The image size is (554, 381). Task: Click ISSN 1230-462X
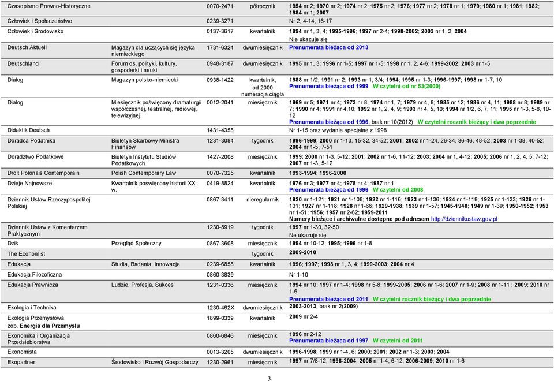coord(220,308)
